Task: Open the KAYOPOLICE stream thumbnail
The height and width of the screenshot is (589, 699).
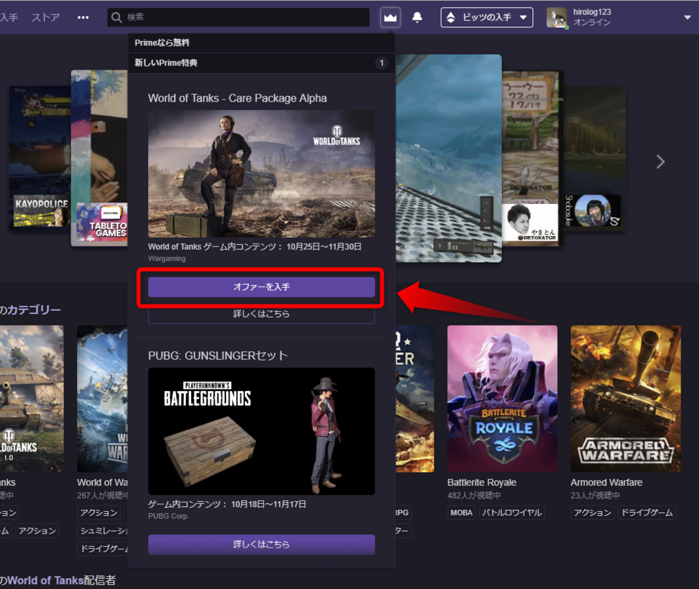Action: tap(40, 158)
